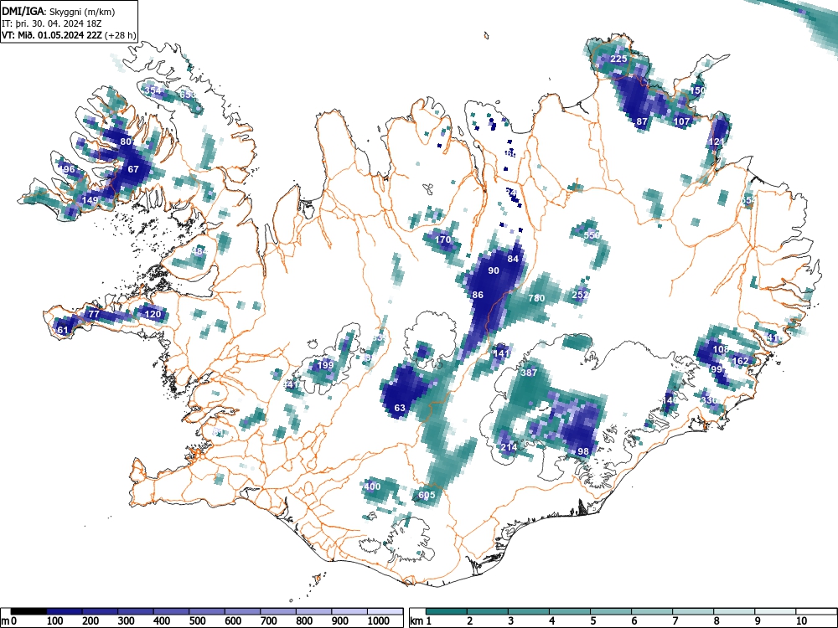Click the 214 visibility label on the map
The image size is (838, 628).
[509, 447]
